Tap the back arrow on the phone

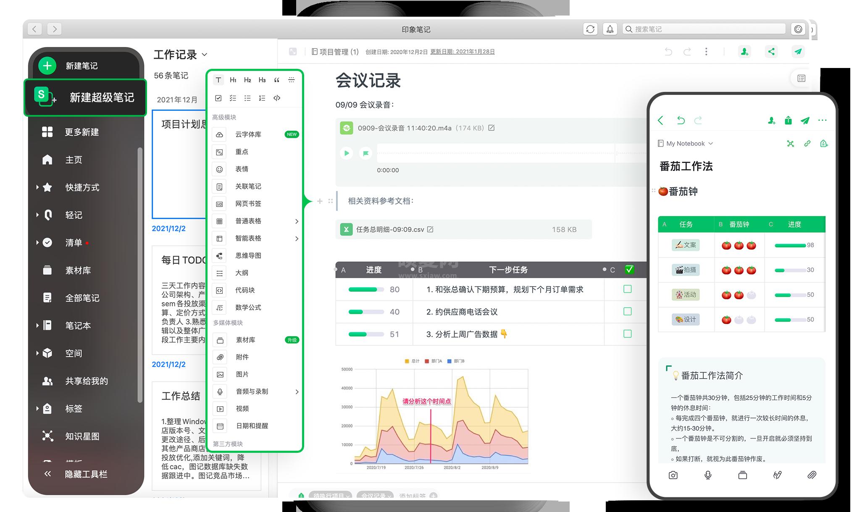661,120
